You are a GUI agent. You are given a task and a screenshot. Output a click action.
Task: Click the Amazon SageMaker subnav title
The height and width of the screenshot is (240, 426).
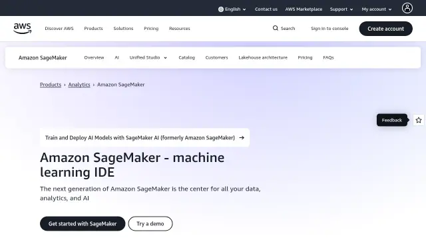pyautogui.click(x=43, y=58)
